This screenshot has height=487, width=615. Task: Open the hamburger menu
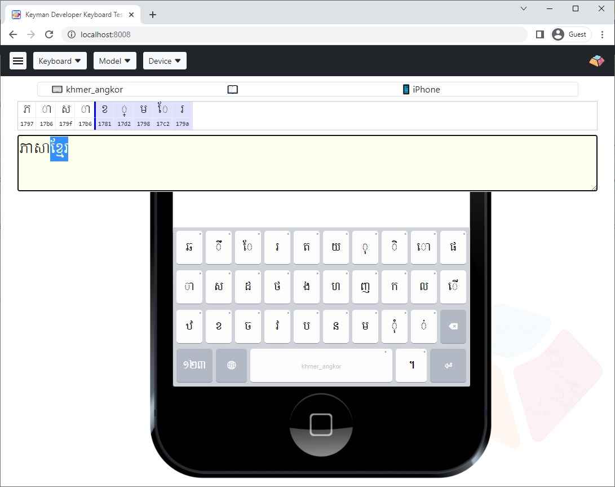tap(18, 61)
